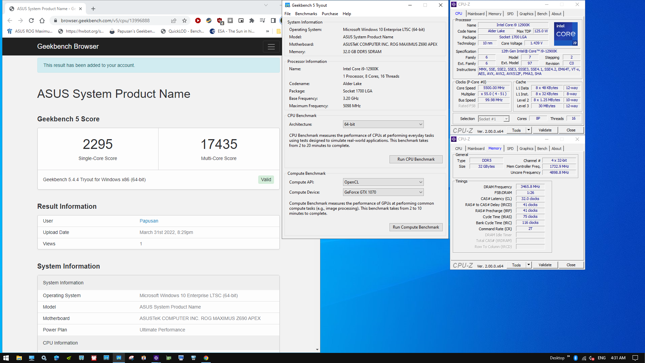The width and height of the screenshot is (645, 363).
Task: Open Chrome tab search chevron
Action: [266, 5]
